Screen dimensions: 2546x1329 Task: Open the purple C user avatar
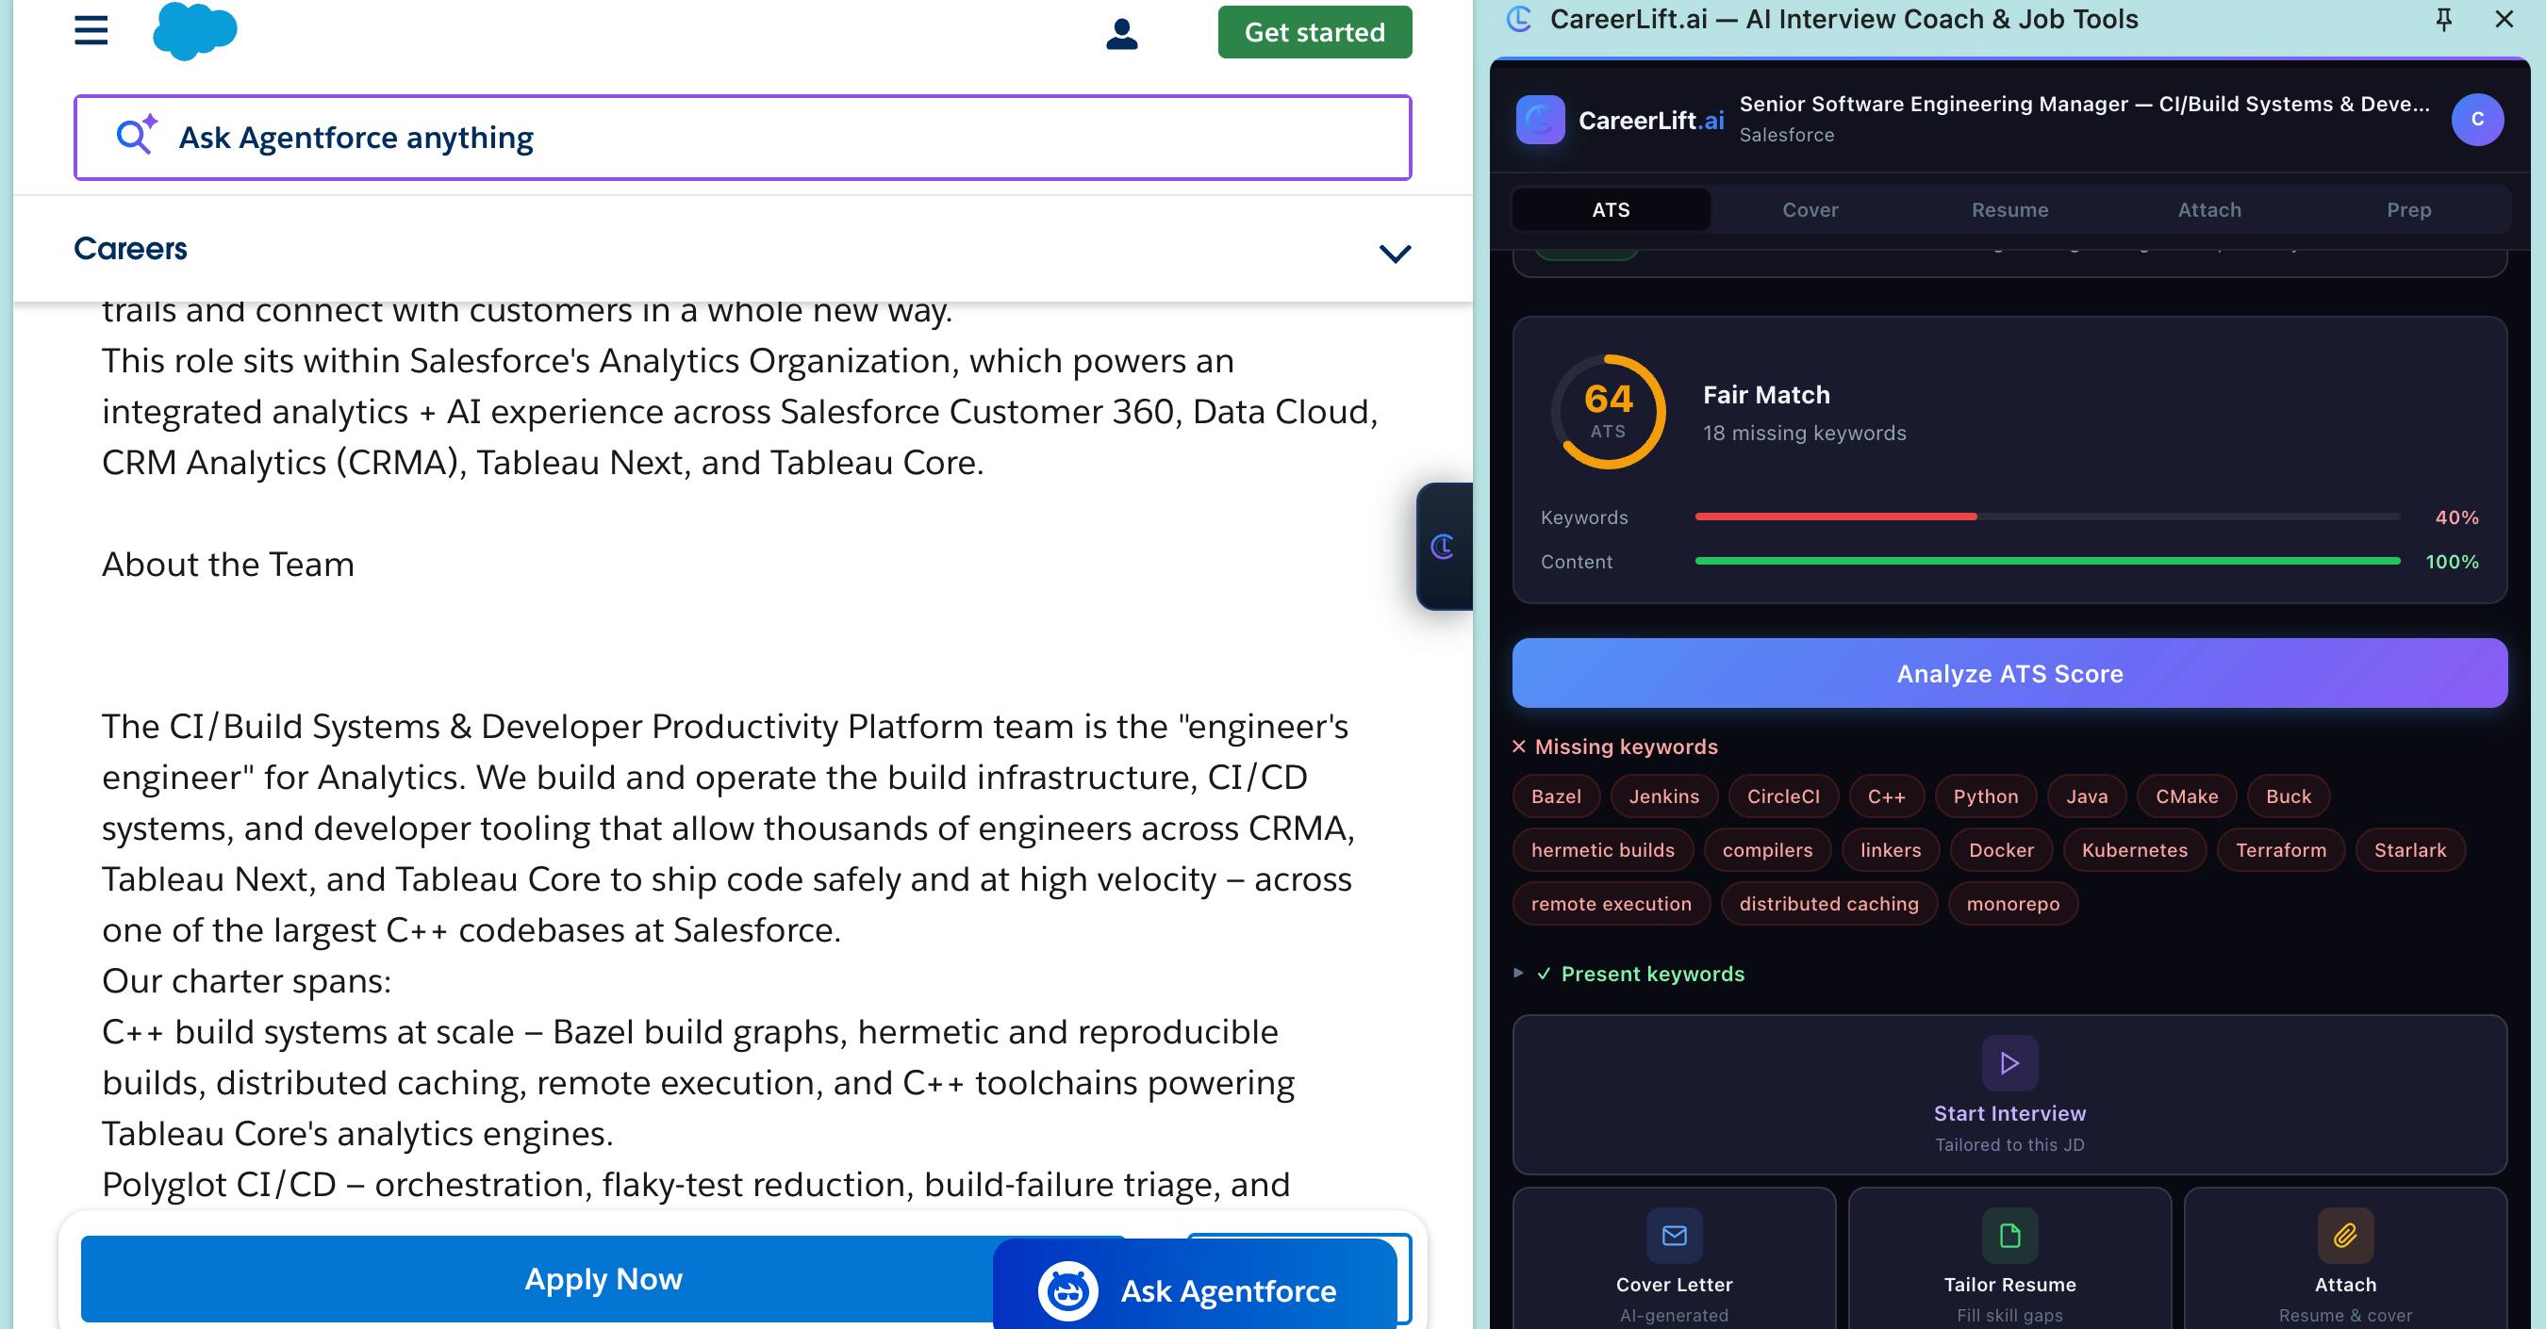pos(2477,120)
